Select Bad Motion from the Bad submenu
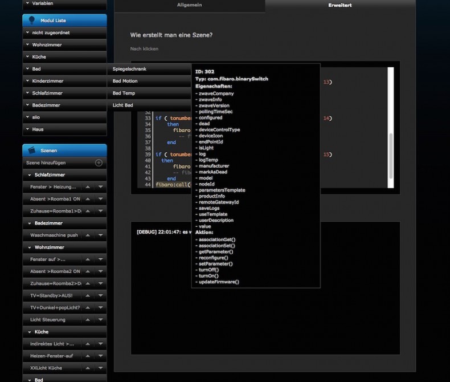450x382 pixels. point(125,81)
